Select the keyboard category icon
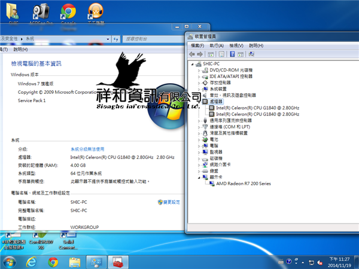 coord(205,171)
